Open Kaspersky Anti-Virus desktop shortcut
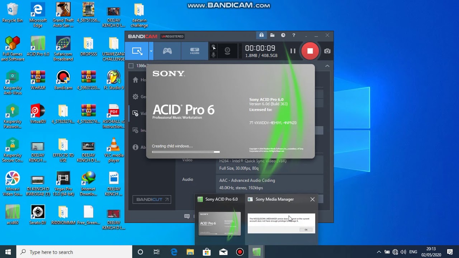Screen dimensions: 459x258 [x=13, y=82]
